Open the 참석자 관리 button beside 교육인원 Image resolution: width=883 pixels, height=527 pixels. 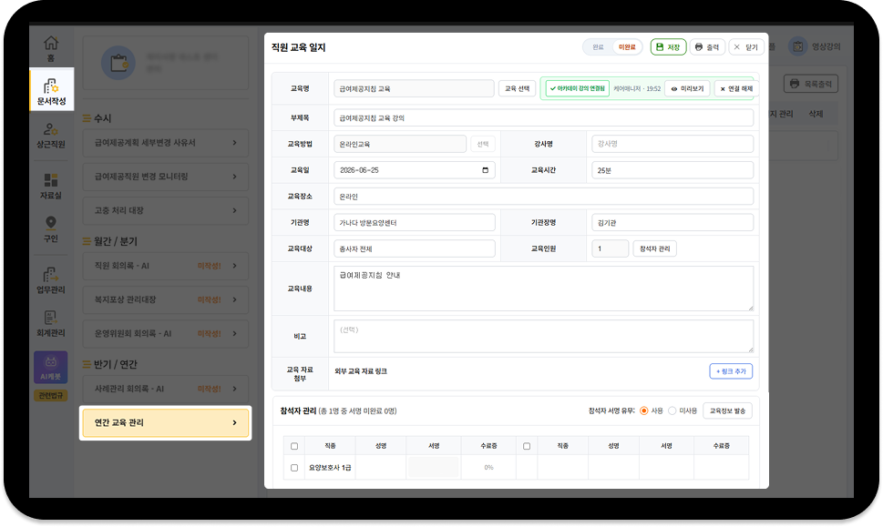(x=655, y=248)
